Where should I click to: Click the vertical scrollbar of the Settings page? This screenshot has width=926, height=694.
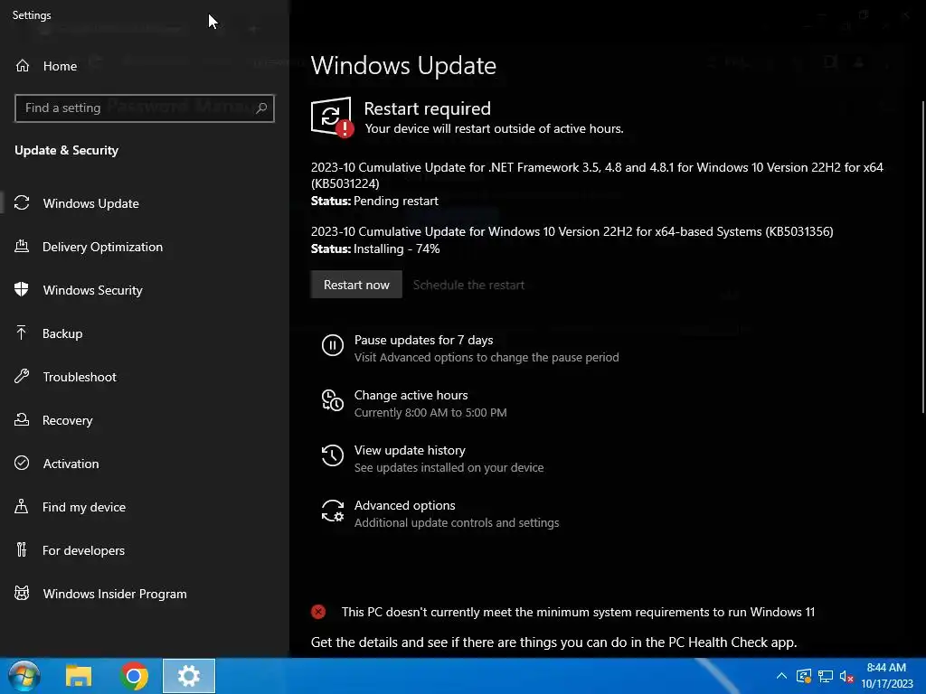922,257
